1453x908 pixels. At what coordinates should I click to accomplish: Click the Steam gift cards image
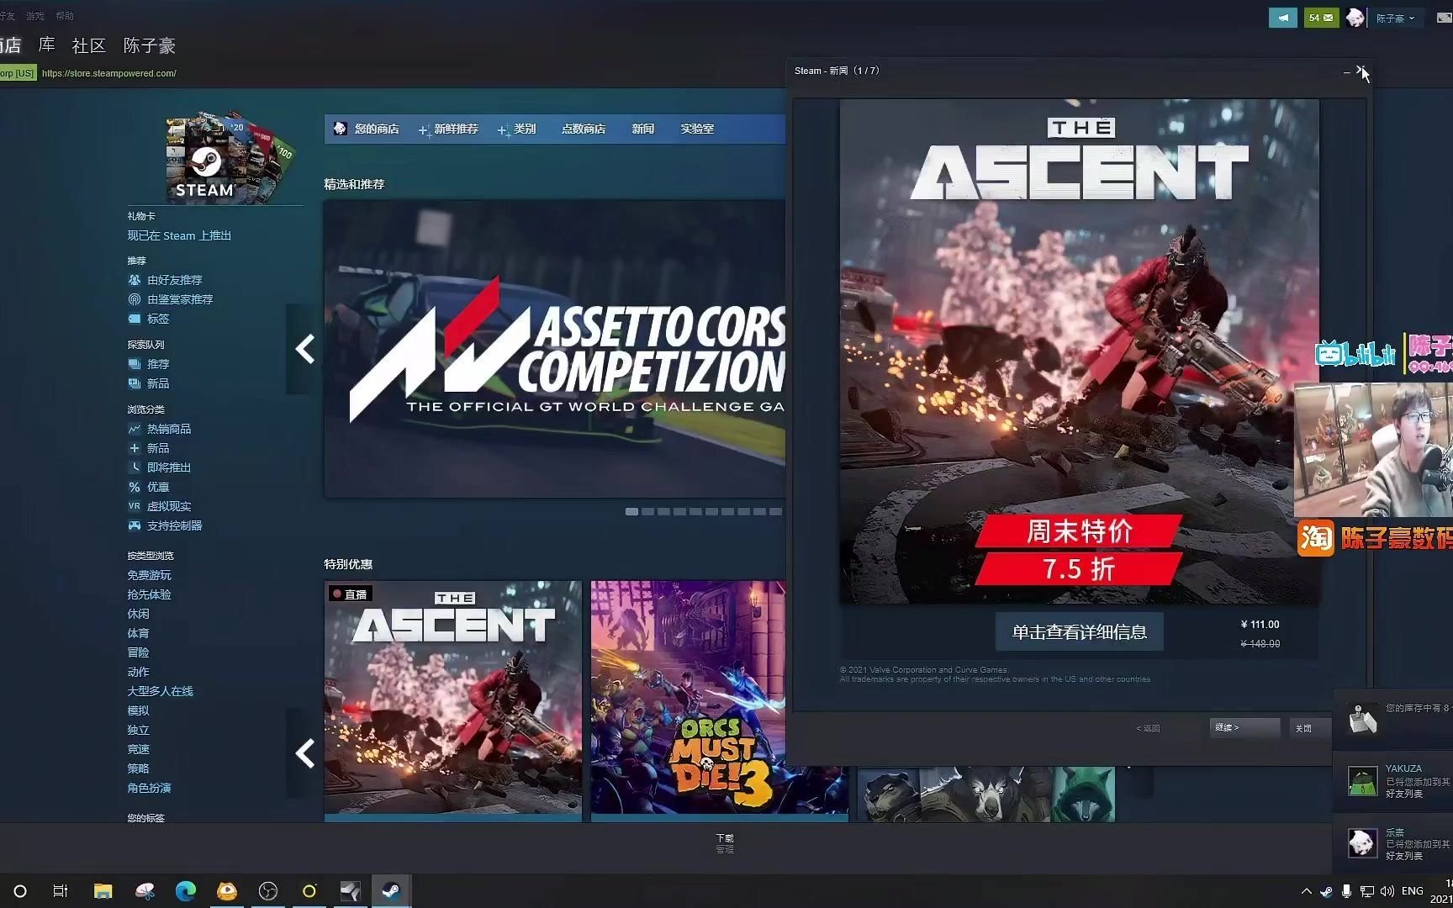229,157
